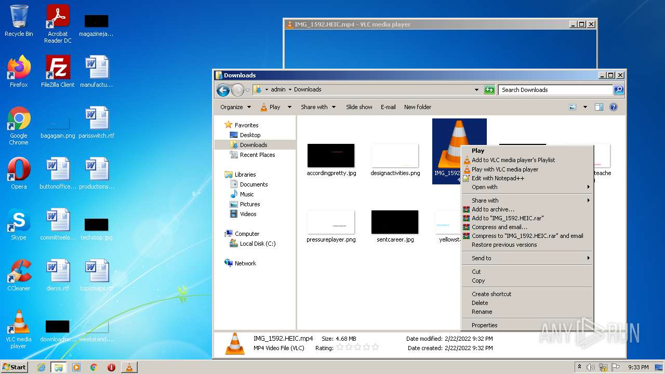665x374 pixels.
Task: Open CCleaner desktop shortcut
Action: [x=19, y=275]
